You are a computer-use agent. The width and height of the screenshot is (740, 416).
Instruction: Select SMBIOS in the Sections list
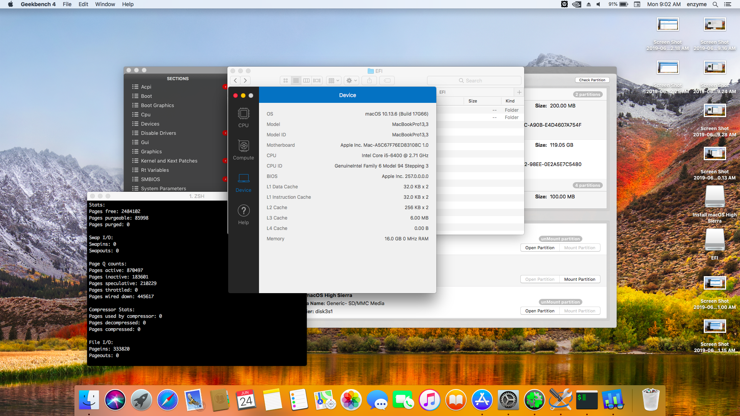(150, 179)
